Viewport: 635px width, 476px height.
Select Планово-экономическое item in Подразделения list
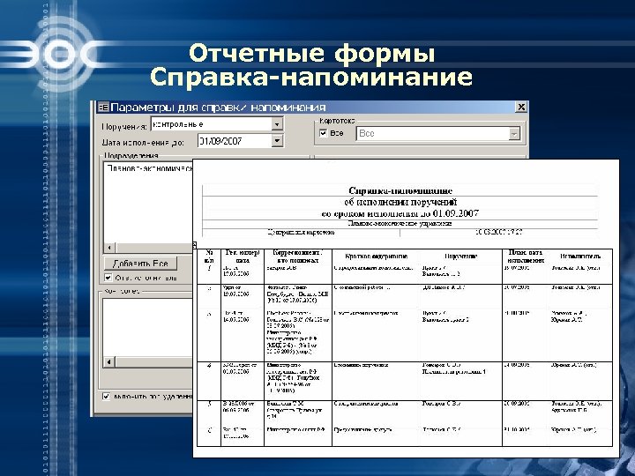click(149, 168)
